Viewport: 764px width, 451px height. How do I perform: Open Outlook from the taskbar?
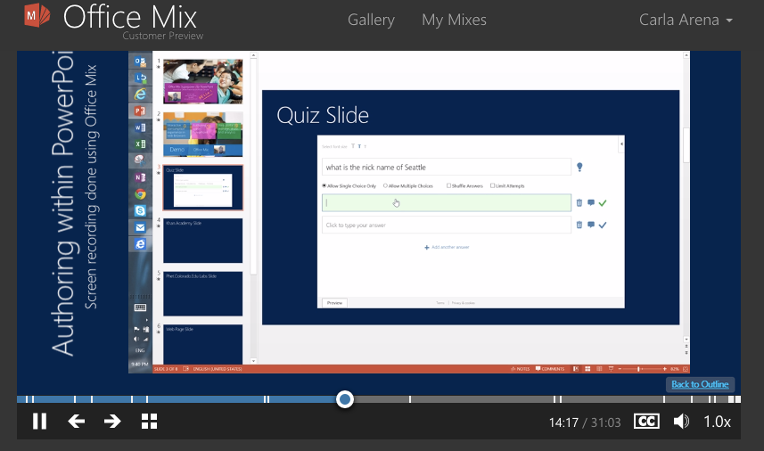140,61
